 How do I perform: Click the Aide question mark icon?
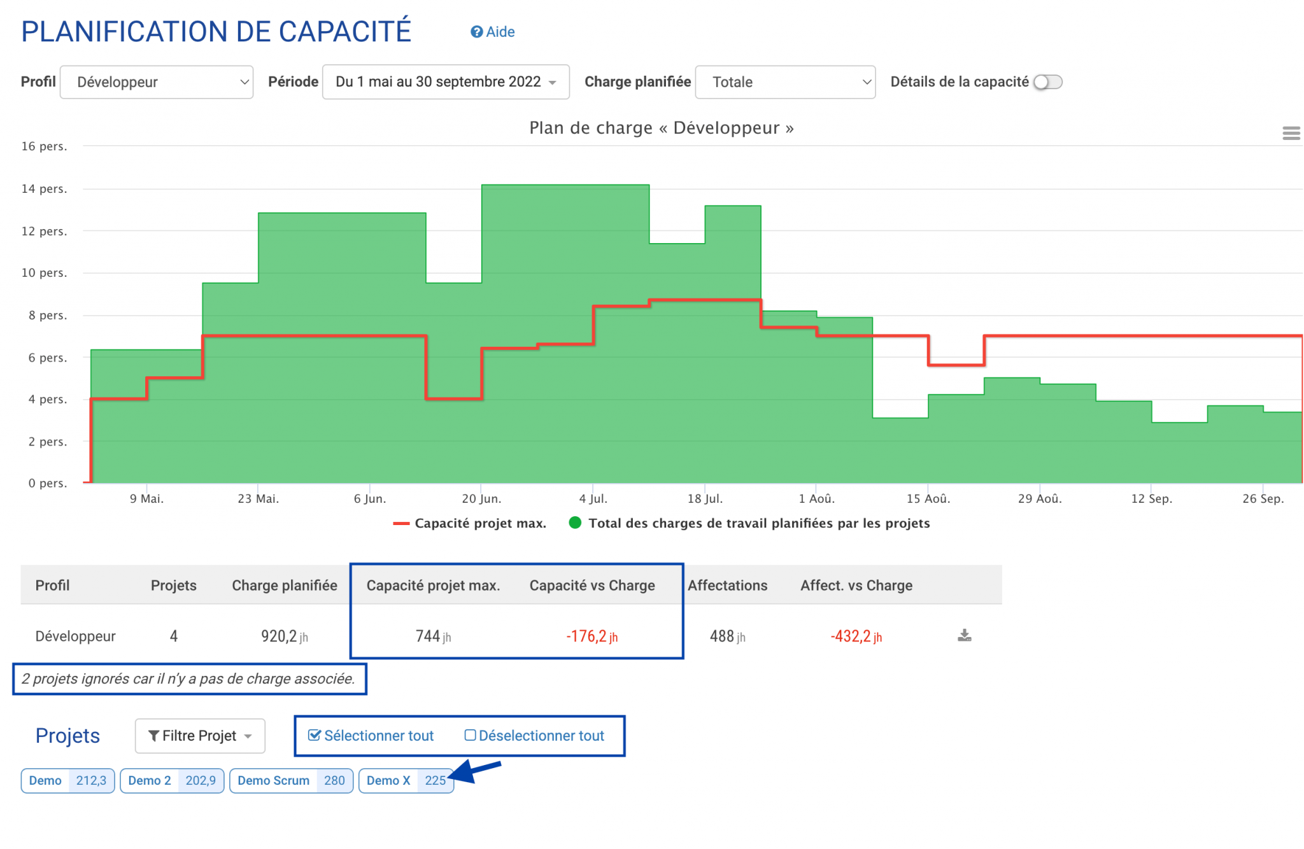pos(476,32)
